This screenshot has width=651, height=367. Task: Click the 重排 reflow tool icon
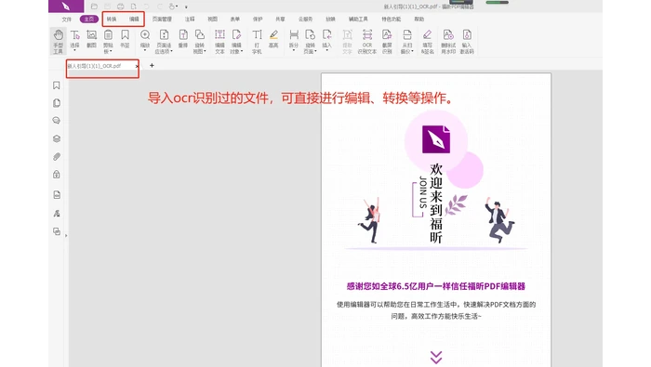pos(183,39)
